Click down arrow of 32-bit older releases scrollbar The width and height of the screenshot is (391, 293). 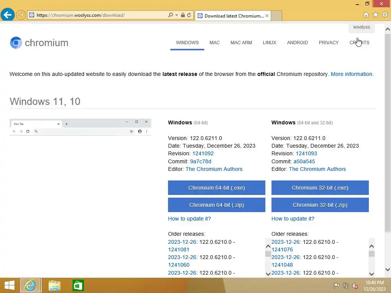[x=372, y=274]
